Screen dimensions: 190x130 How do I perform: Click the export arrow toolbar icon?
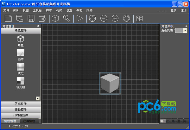[42, 19]
